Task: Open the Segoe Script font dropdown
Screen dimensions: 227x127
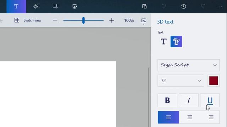Action: pos(188,65)
